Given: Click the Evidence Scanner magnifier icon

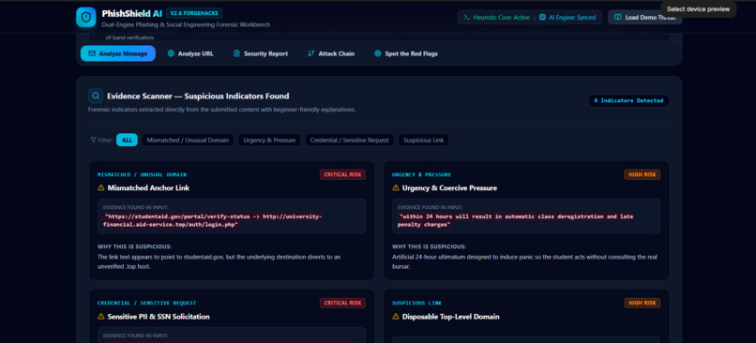Looking at the screenshot, I should click(96, 96).
